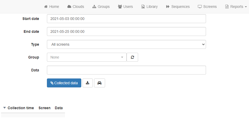Sort table by Screen column header
This screenshot has height=121, width=249.
tap(45, 108)
